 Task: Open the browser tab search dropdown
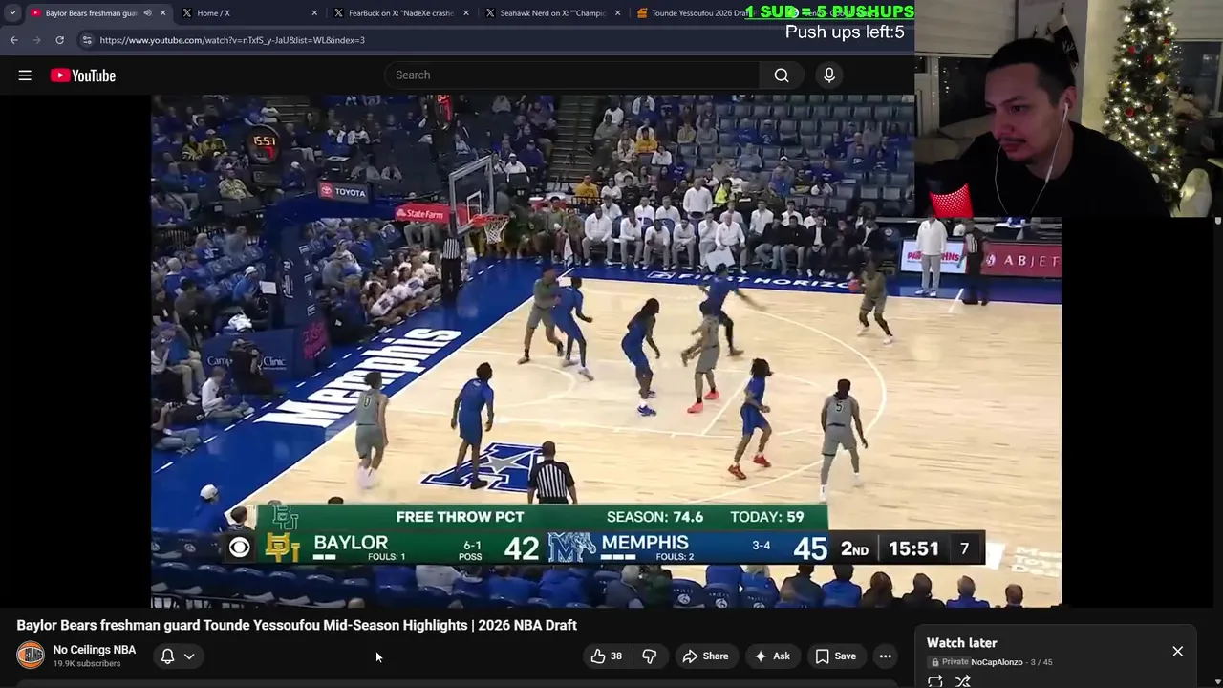pyautogui.click(x=12, y=13)
